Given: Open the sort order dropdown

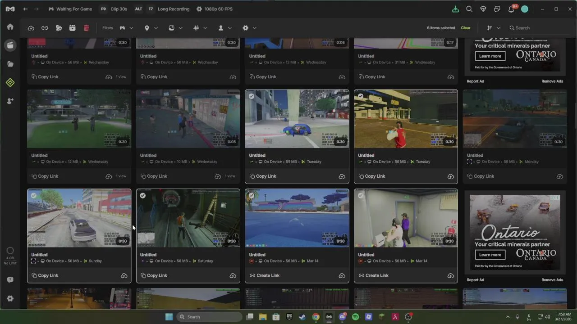Looking at the screenshot, I should point(494,28).
